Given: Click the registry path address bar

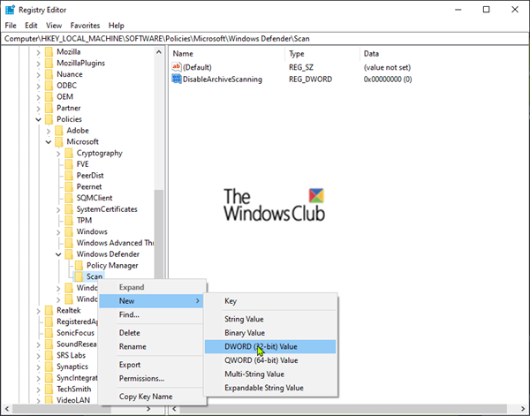Looking at the screenshot, I should [265, 39].
